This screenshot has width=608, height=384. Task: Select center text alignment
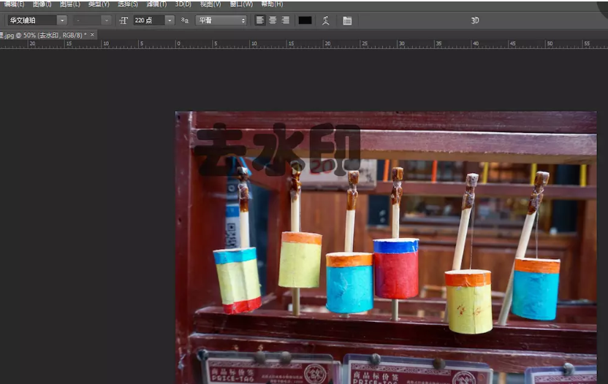click(x=273, y=20)
